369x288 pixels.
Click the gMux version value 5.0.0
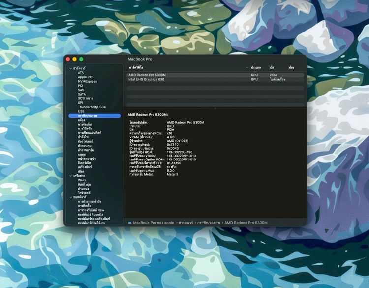point(171,171)
